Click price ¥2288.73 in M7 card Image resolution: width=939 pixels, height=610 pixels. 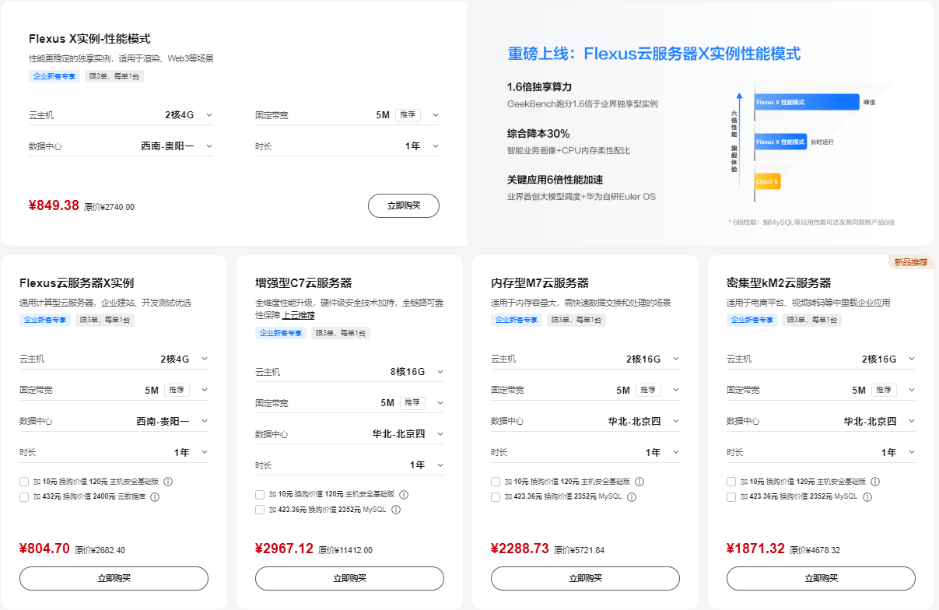click(520, 549)
